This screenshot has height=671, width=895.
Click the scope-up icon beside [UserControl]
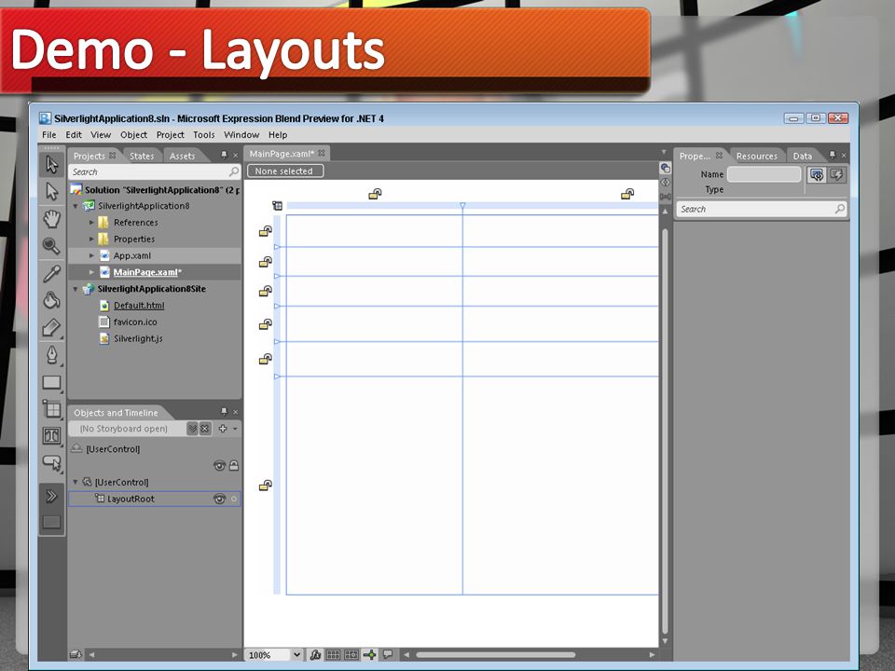(76, 449)
